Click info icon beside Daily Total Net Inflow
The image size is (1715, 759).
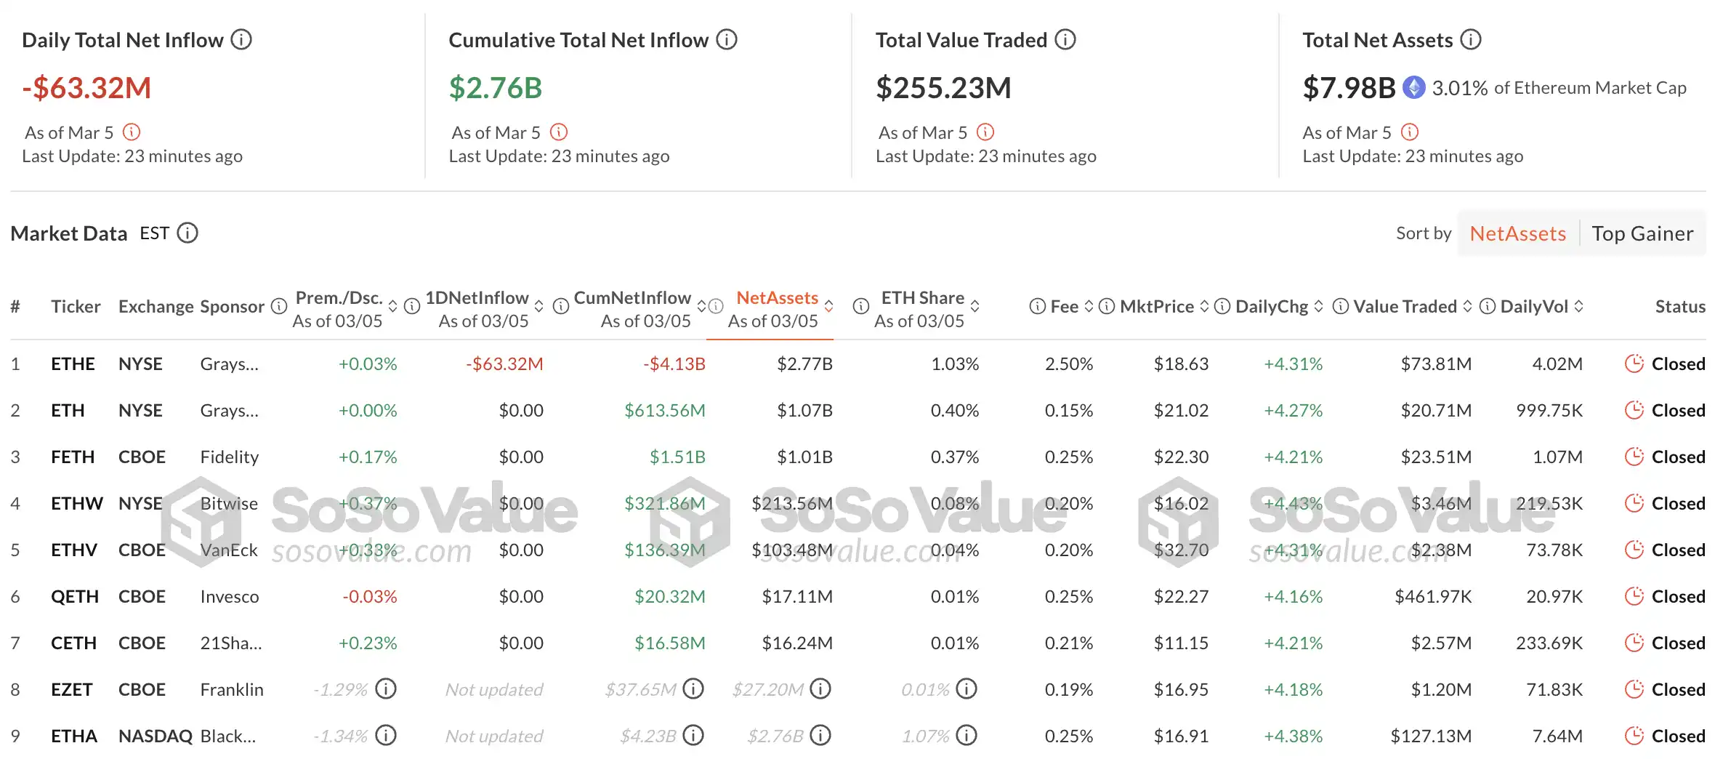[241, 40]
